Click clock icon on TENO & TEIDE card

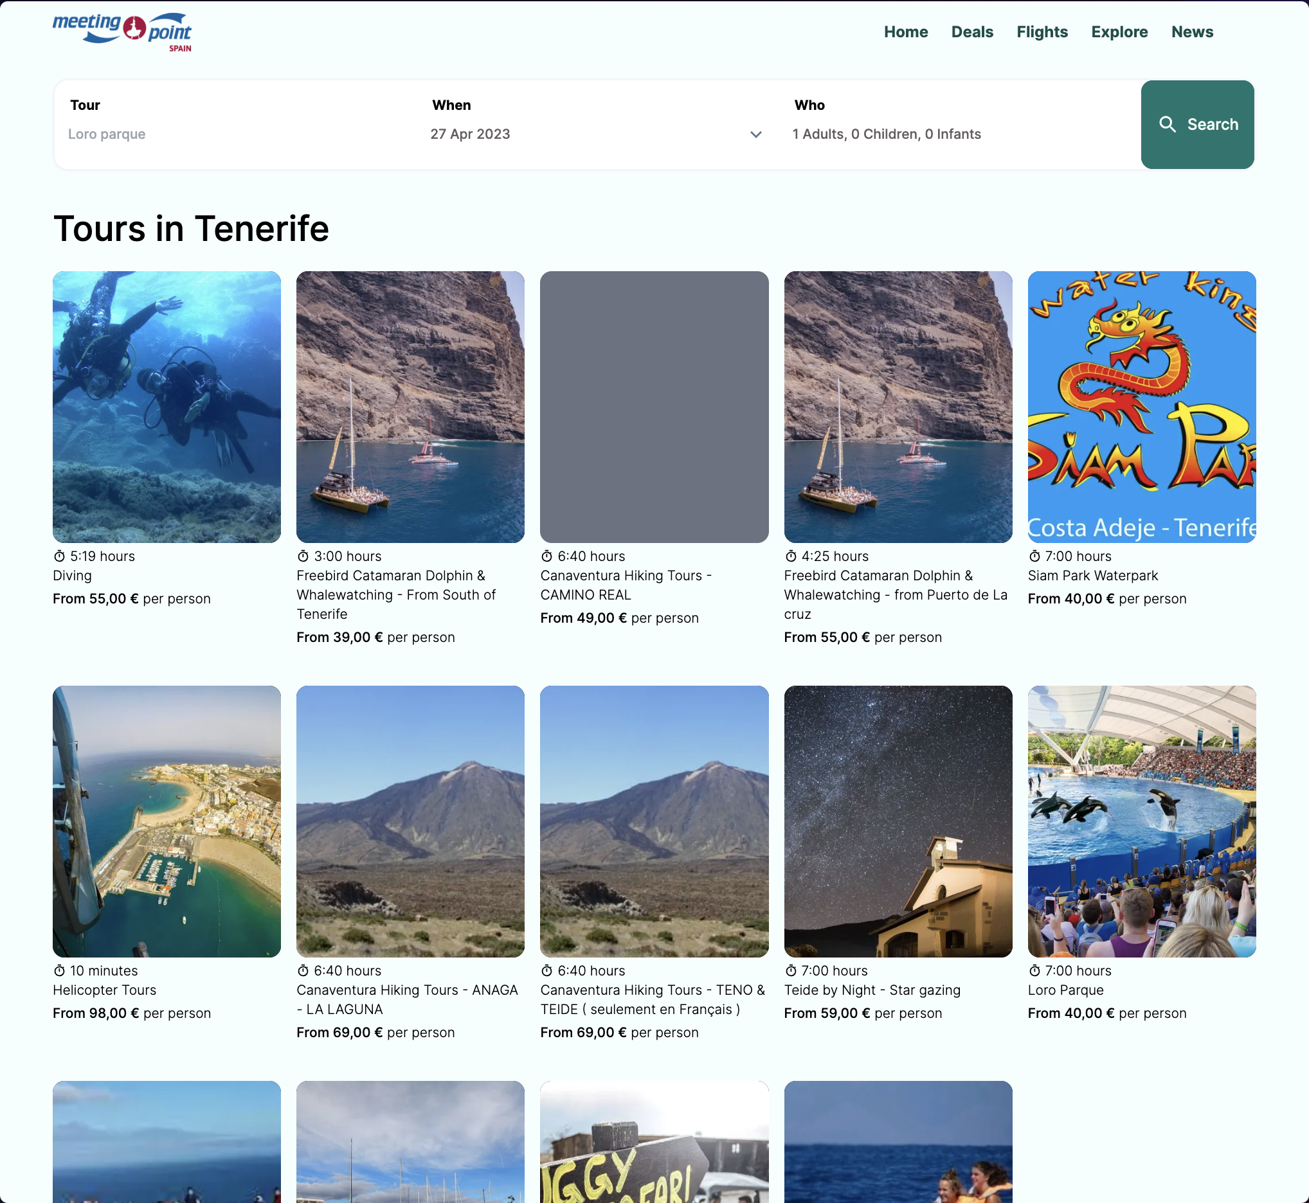(546, 970)
